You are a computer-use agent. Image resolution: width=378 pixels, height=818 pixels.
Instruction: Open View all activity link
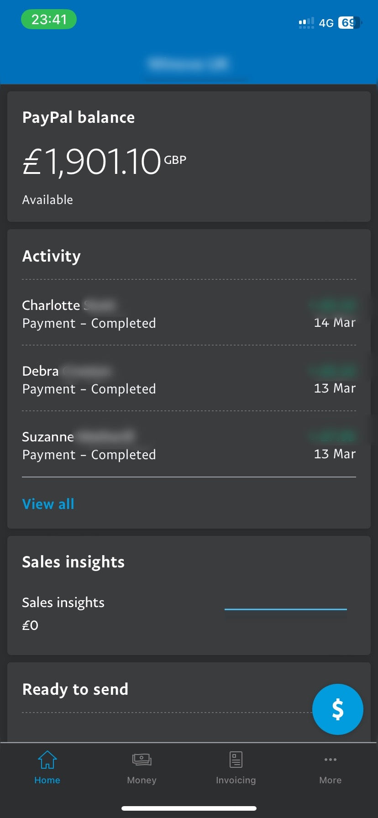click(x=48, y=504)
